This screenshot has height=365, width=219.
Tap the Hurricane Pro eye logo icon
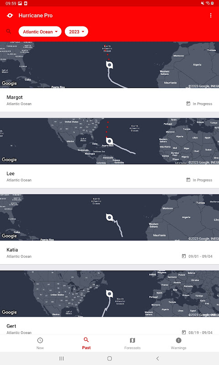[x=10, y=16]
